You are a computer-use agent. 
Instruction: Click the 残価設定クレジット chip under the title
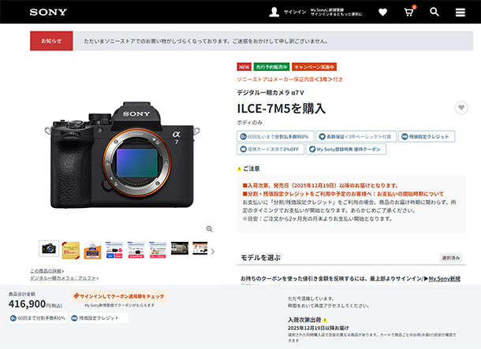(x=427, y=136)
